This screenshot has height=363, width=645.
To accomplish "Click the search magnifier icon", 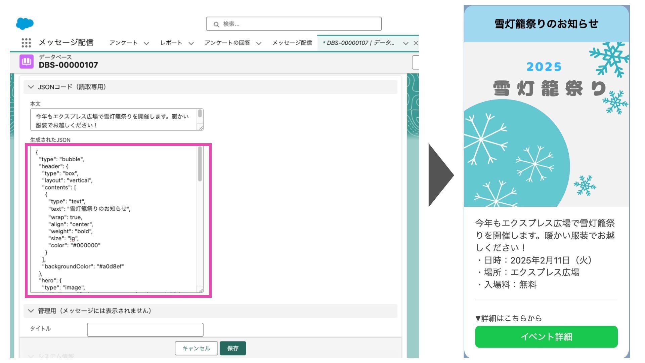I will tap(216, 24).
